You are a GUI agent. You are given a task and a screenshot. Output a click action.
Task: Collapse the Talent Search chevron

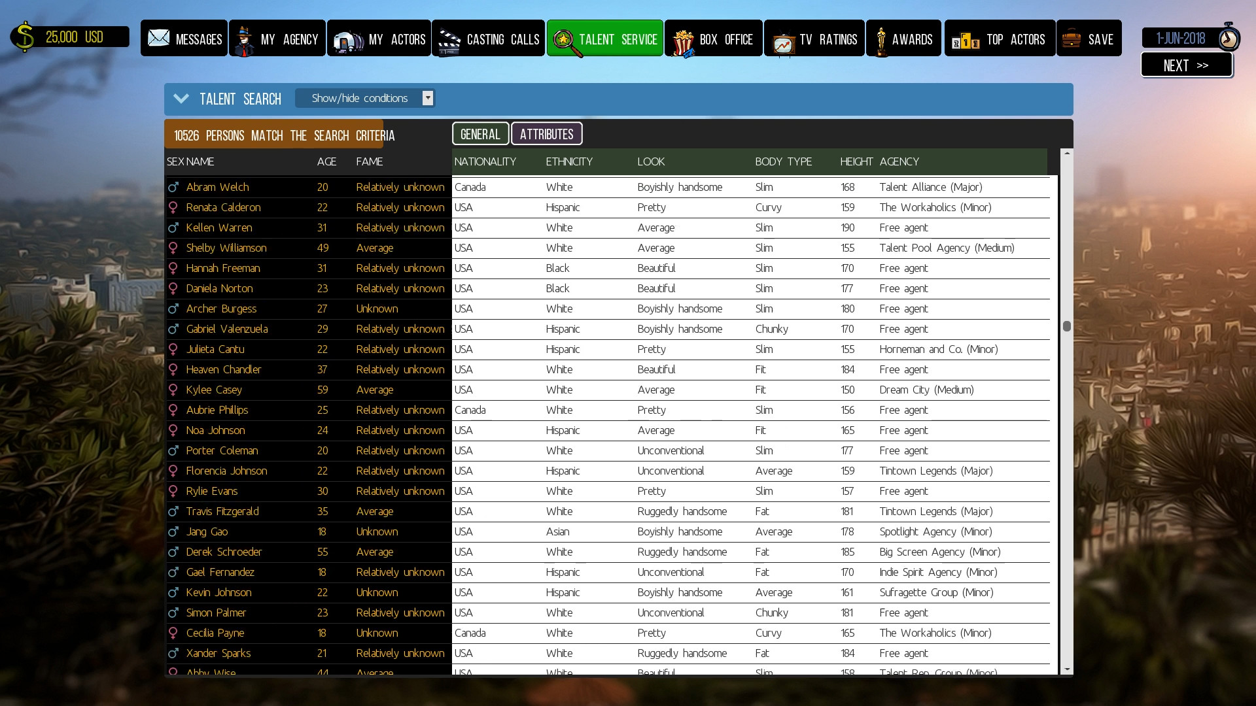pyautogui.click(x=181, y=99)
